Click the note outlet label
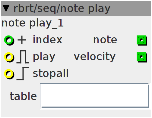This screenshot has height=118, width=152. point(105,40)
